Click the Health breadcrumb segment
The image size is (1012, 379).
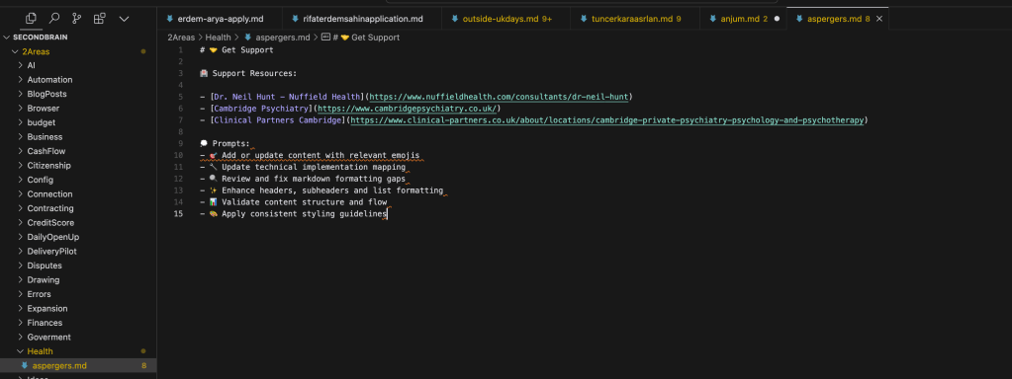(x=219, y=38)
